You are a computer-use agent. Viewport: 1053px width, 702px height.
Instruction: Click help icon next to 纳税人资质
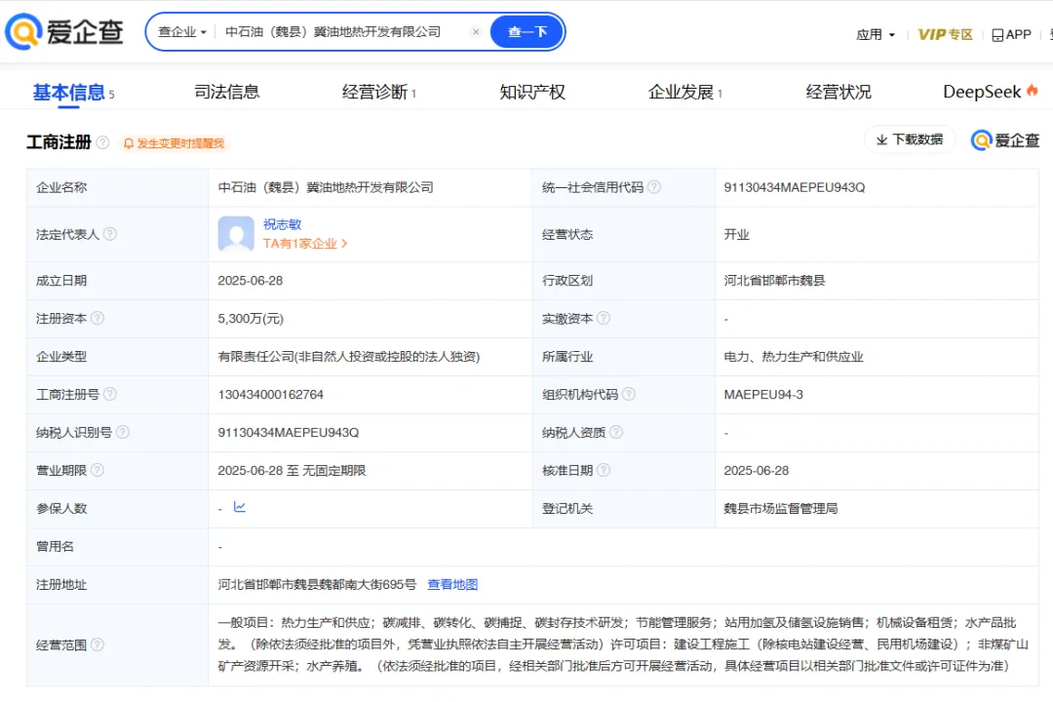(616, 432)
